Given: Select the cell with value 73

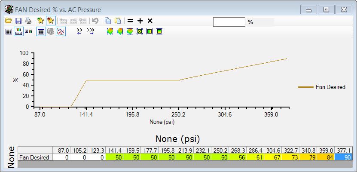Looking at the screenshot, I should [x=290, y=157].
